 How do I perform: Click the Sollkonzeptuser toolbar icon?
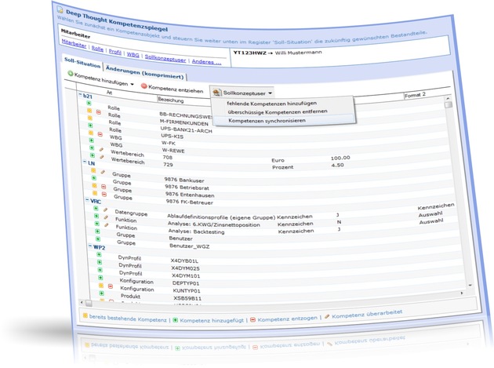216,92
